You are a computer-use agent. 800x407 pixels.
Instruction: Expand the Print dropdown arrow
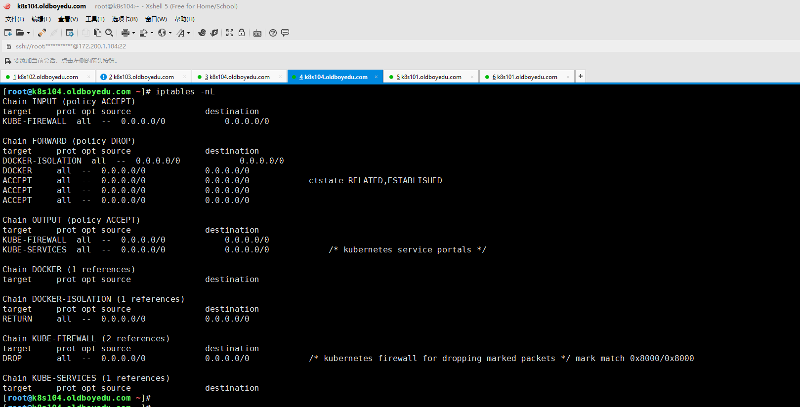(133, 33)
